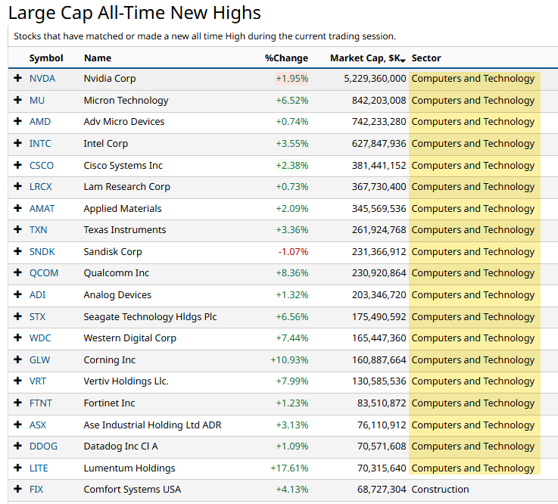
Task: Open the ASX symbol link
Action: (38, 425)
